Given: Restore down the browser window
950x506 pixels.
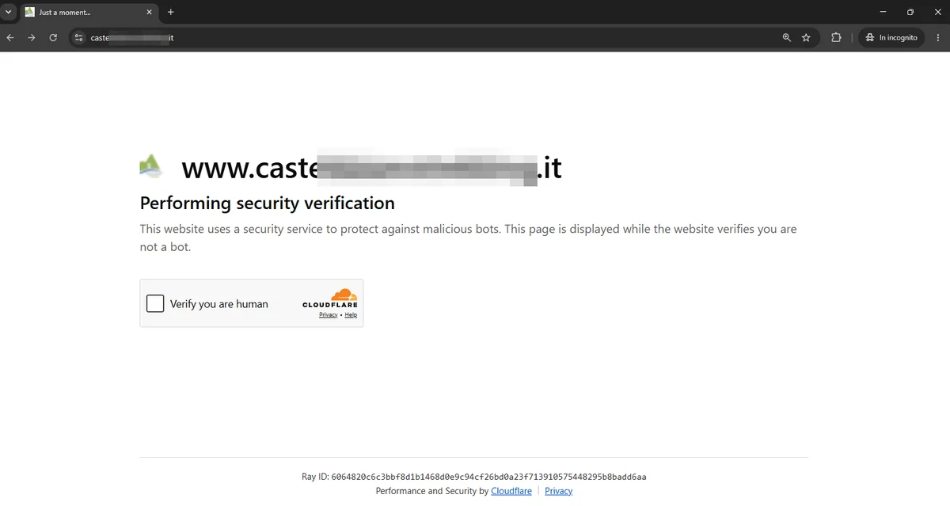Looking at the screenshot, I should click(910, 12).
